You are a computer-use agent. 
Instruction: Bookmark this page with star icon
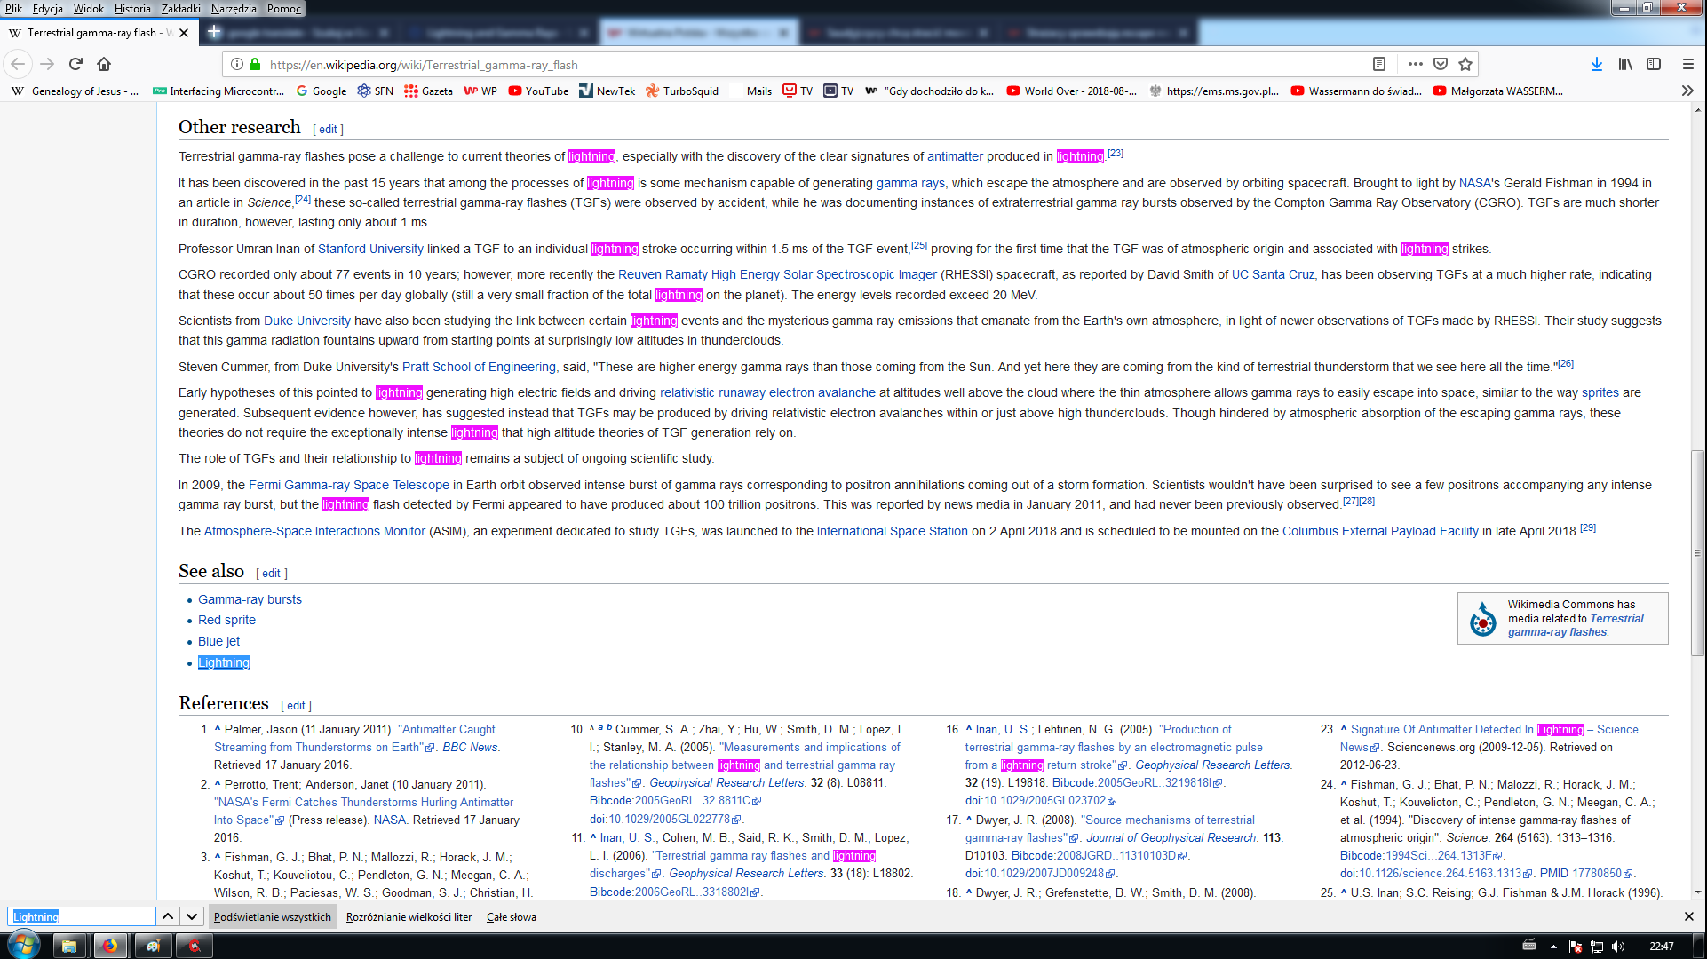1465,64
